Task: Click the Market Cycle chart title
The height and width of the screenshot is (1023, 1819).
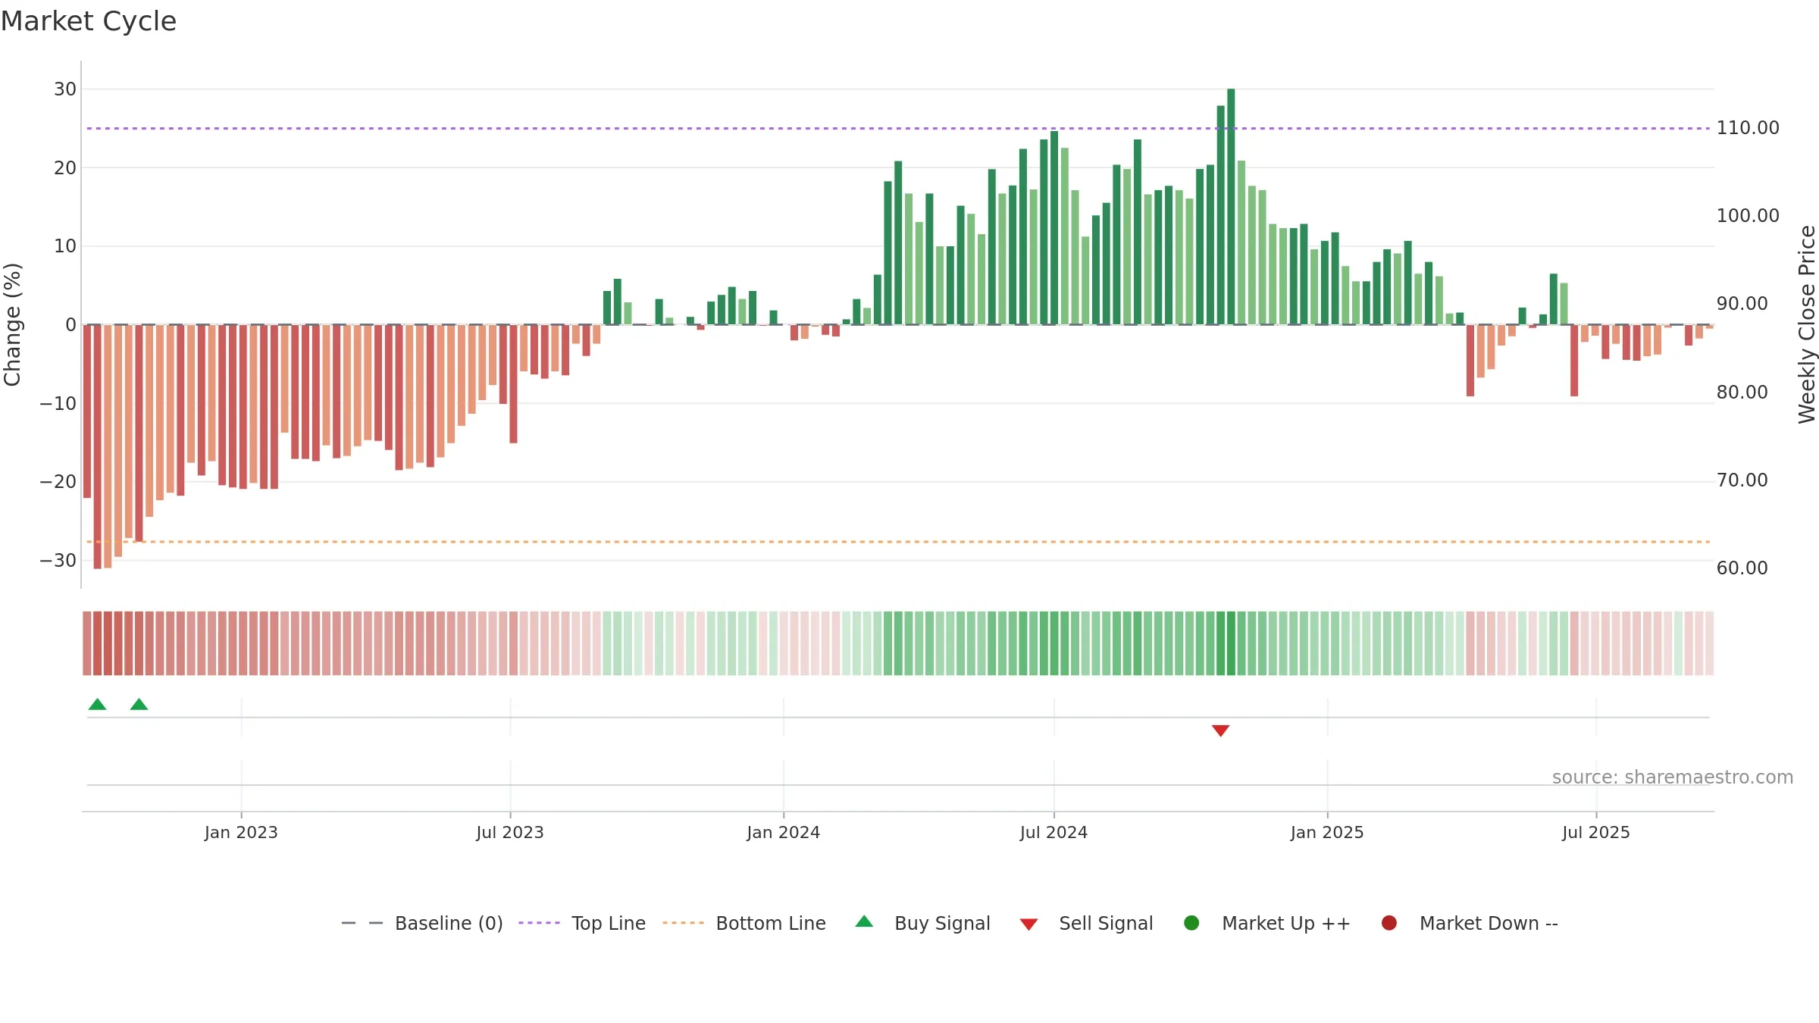Action: click(89, 21)
